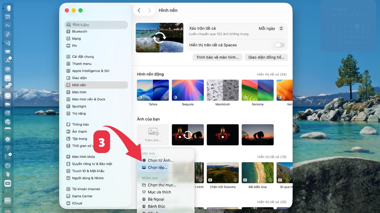Click the back chevron at the top
This screenshot has width=380, height=213.
(x=139, y=10)
